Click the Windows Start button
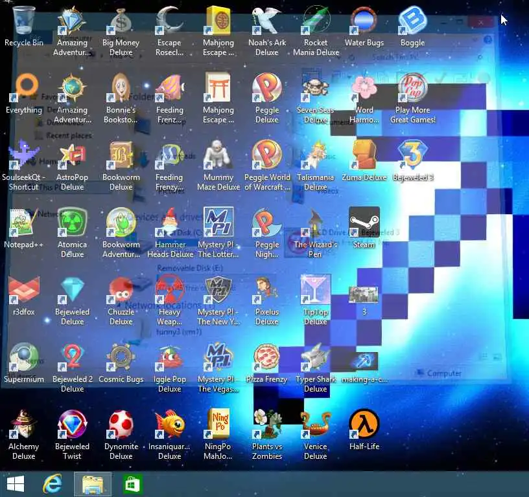529x497 pixels. coord(16,484)
